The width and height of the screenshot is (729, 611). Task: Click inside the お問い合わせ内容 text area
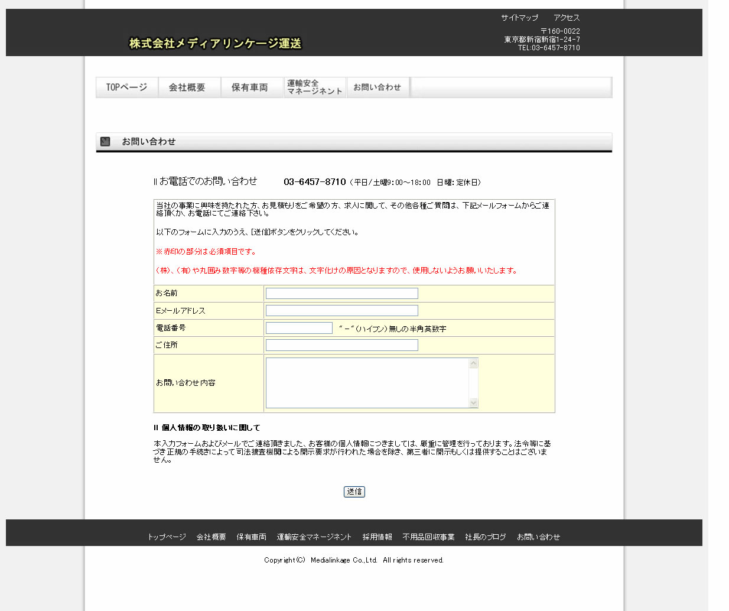click(367, 383)
